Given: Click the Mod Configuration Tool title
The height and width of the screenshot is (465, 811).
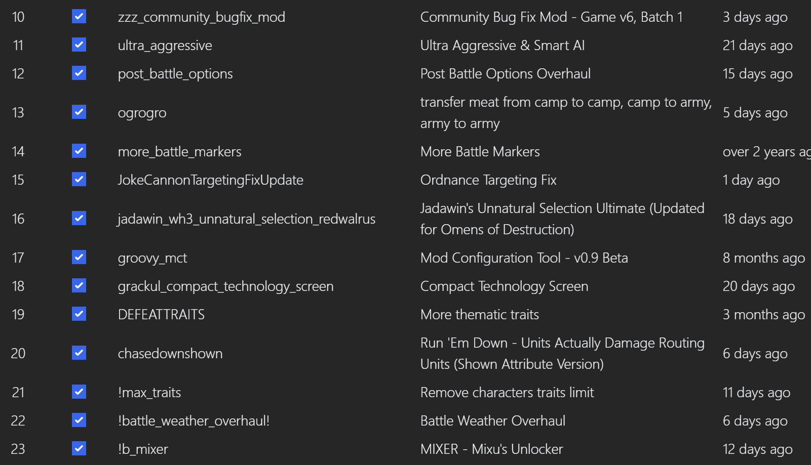Looking at the screenshot, I should click(x=524, y=258).
